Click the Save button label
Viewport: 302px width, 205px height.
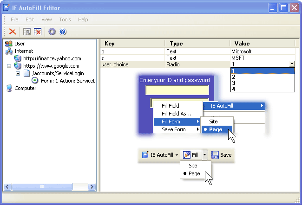(x=226, y=155)
